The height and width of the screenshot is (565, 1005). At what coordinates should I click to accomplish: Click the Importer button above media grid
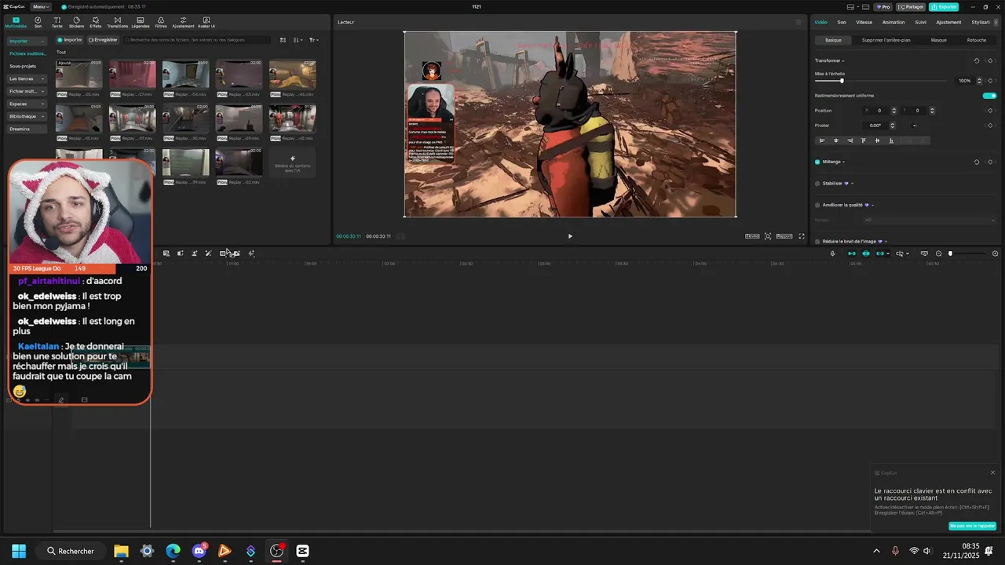point(70,39)
